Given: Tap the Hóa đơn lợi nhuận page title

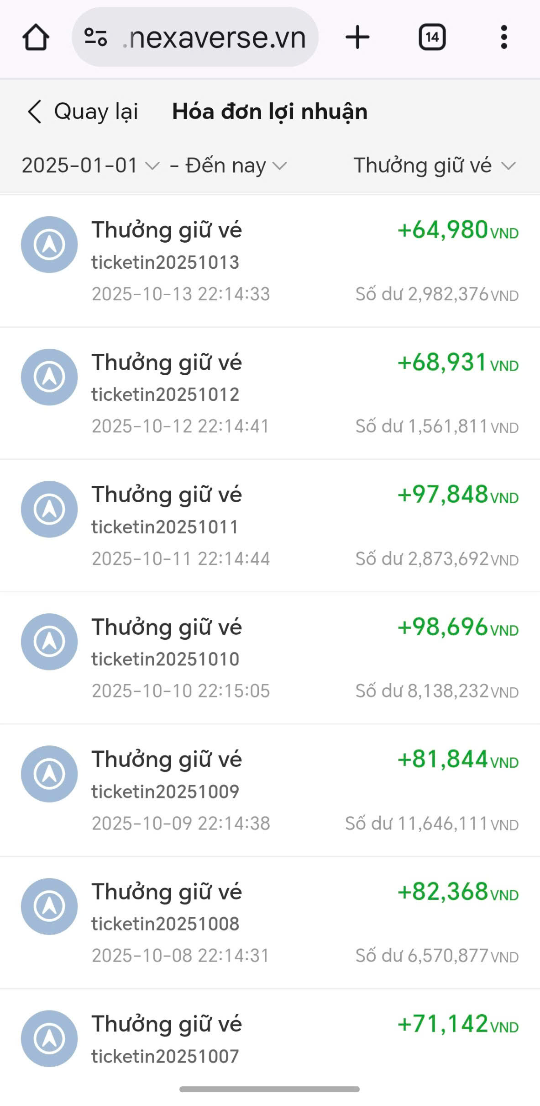Looking at the screenshot, I should click(270, 112).
